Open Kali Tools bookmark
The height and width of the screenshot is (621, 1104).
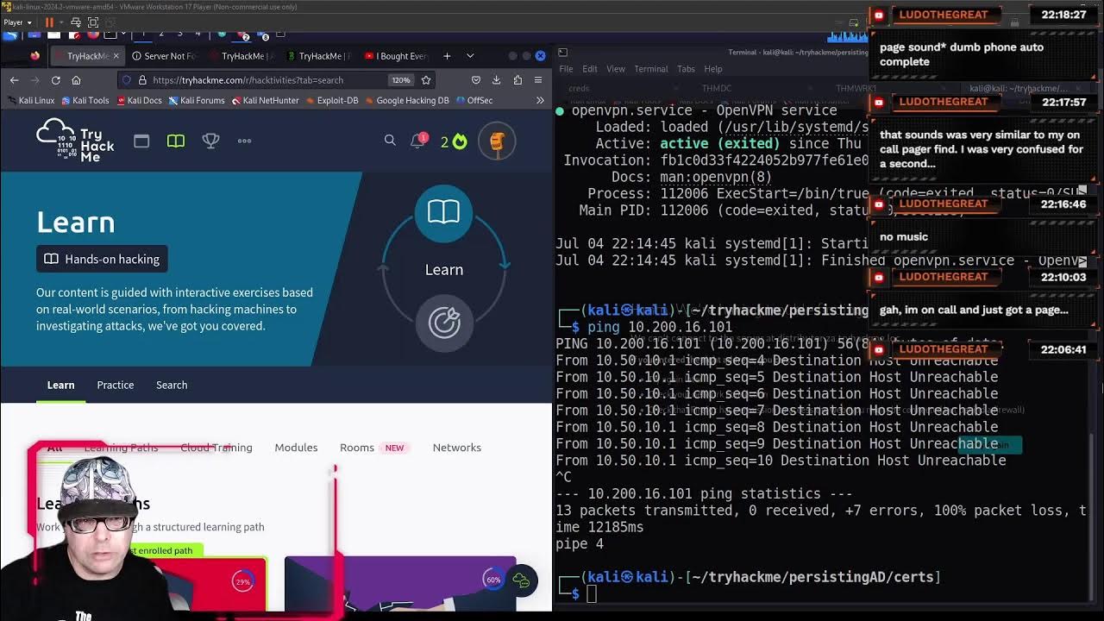click(84, 100)
